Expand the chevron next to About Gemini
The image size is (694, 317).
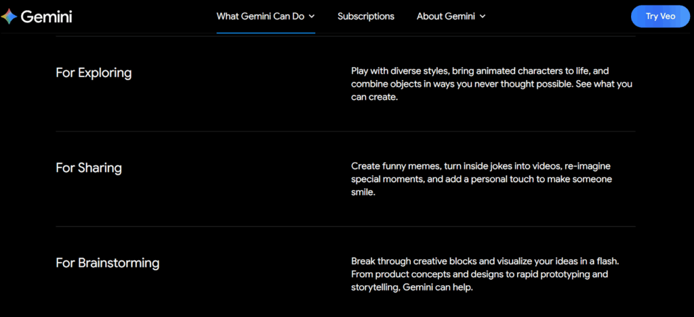pyautogui.click(x=483, y=16)
